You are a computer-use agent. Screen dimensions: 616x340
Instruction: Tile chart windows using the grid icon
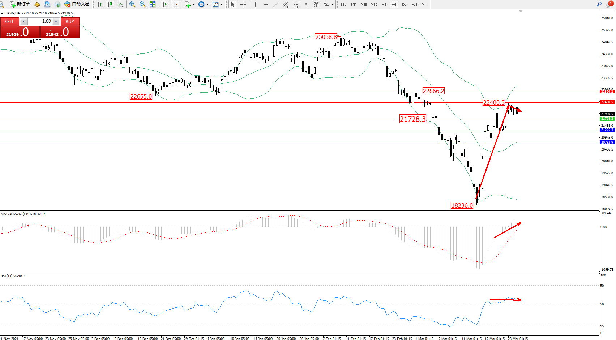click(x=153, y=4)
